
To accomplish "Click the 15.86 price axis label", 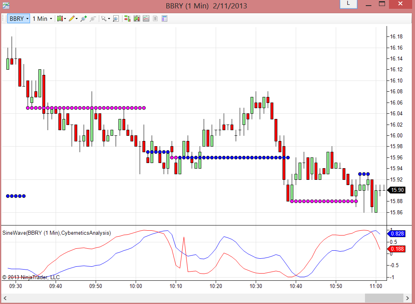I will point(396,212).
